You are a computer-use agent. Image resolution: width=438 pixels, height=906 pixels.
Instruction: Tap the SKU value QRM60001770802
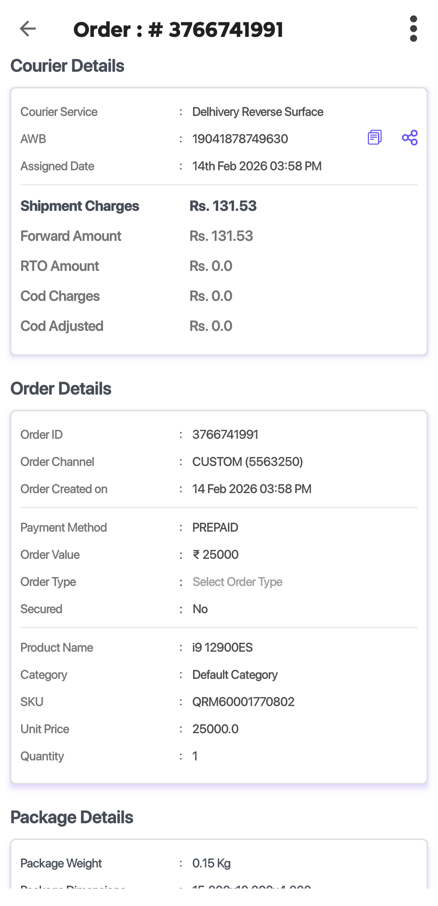click(243, 702)
